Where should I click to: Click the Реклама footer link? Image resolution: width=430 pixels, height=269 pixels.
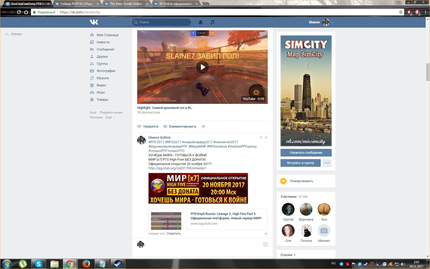(96, 117)
